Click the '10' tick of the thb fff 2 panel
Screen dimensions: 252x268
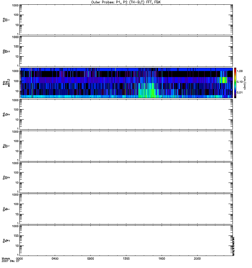(17, 57)
